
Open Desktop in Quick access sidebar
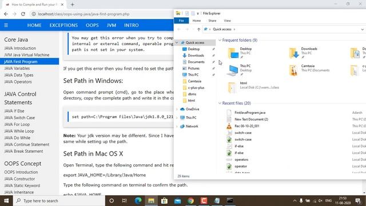pos(194,49)
